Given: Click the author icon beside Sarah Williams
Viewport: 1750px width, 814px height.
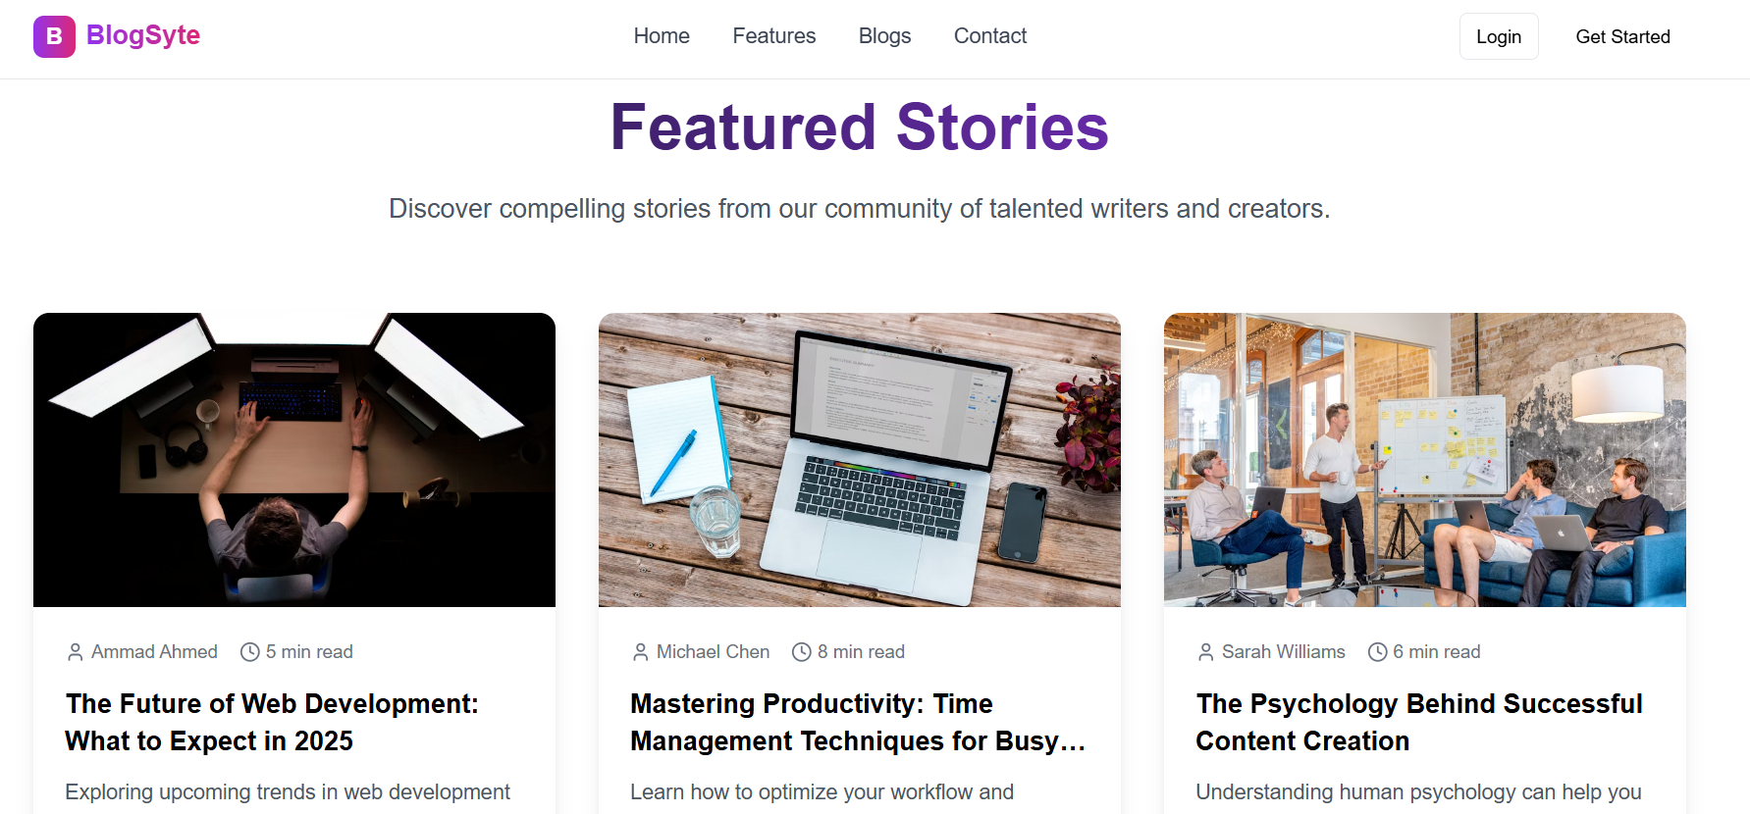Looking at the screenshot, I should 1205,652.
